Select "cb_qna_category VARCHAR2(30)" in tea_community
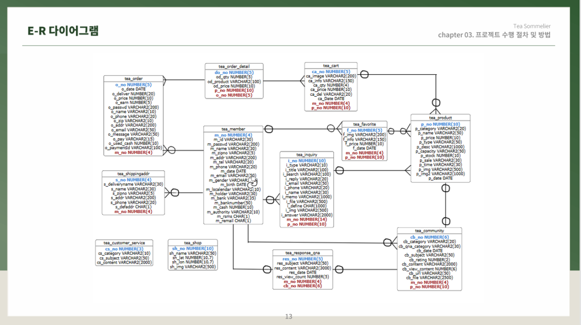581x325 pixels. tap(430, 246)
